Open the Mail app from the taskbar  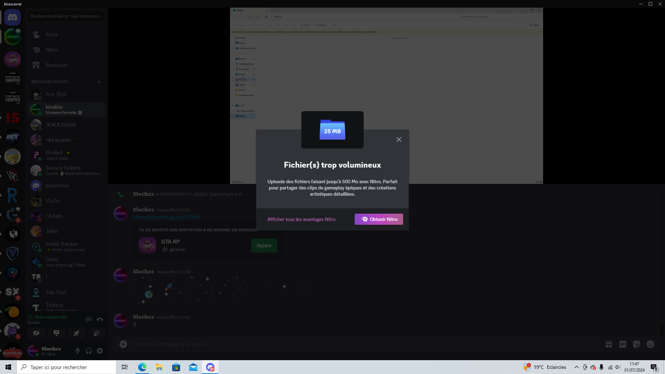tap(193, 367)
